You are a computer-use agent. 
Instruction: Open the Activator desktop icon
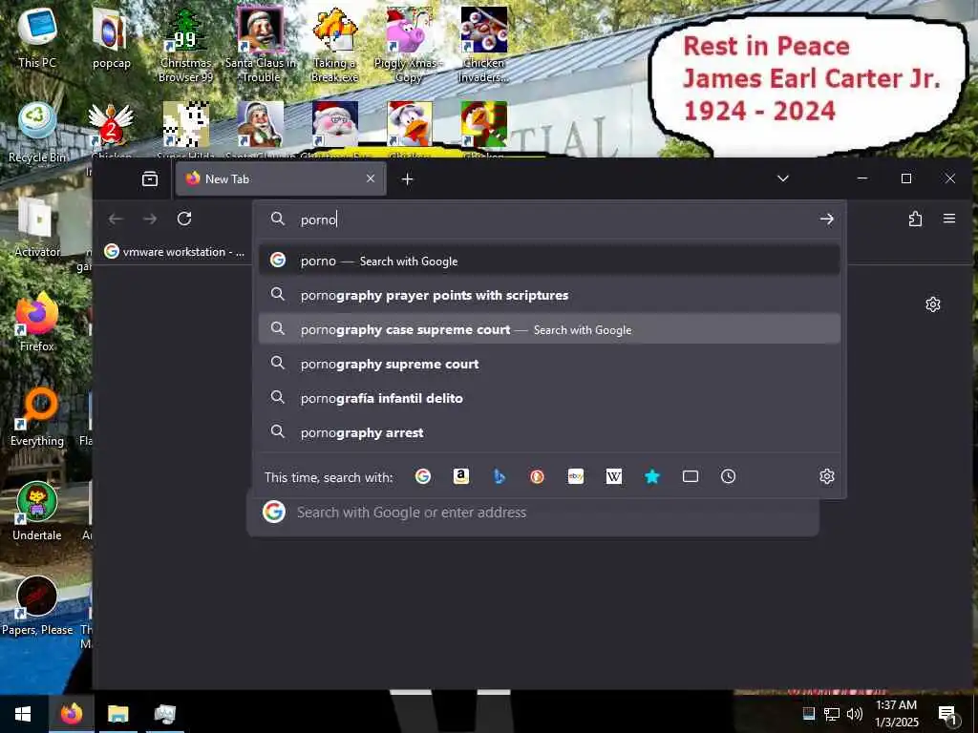37,227
